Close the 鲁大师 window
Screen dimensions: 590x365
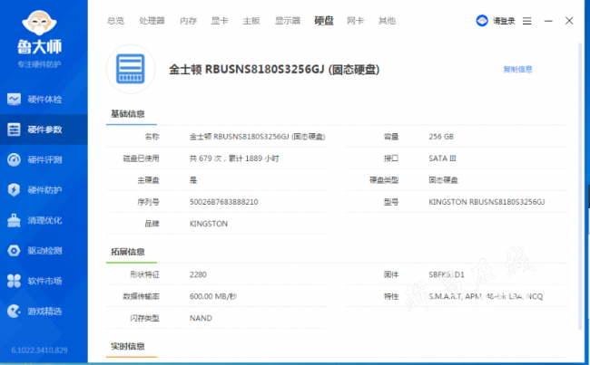click(569, 21)
